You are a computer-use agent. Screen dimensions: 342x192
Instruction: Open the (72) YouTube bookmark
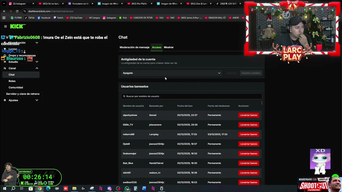point(74,18)
